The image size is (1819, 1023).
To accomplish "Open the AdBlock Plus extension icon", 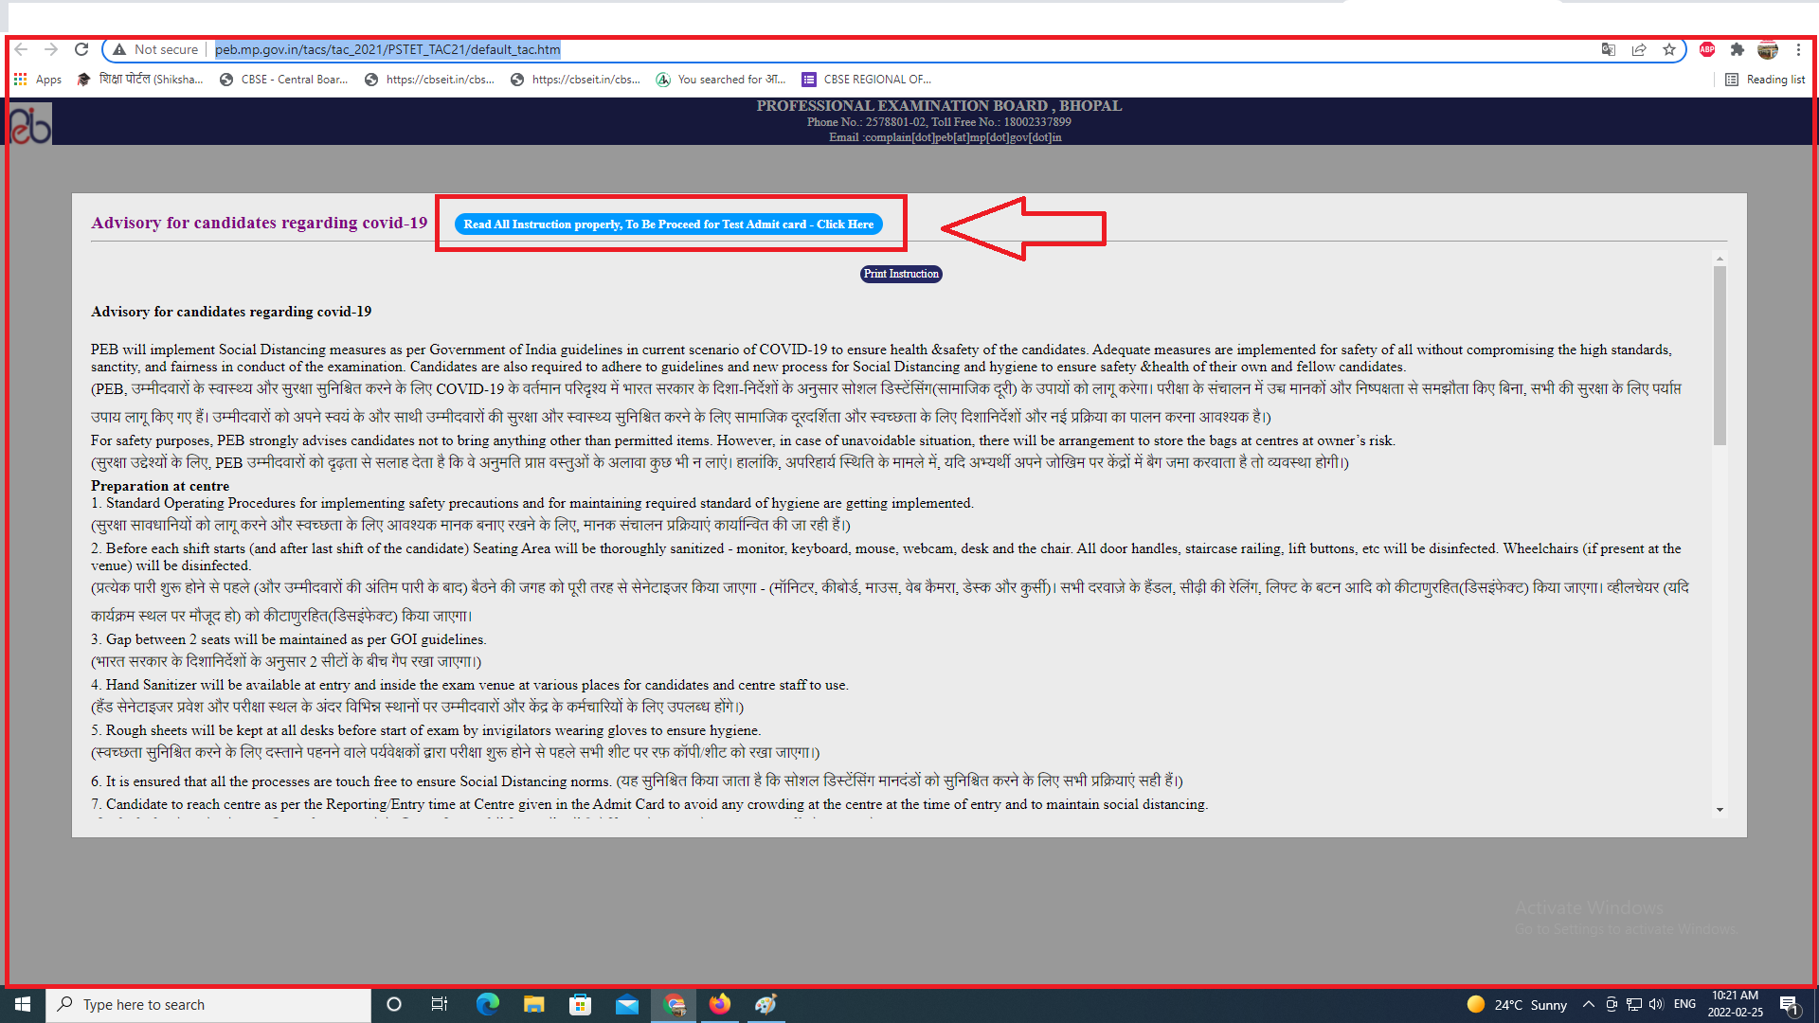I will point(1707,49).
